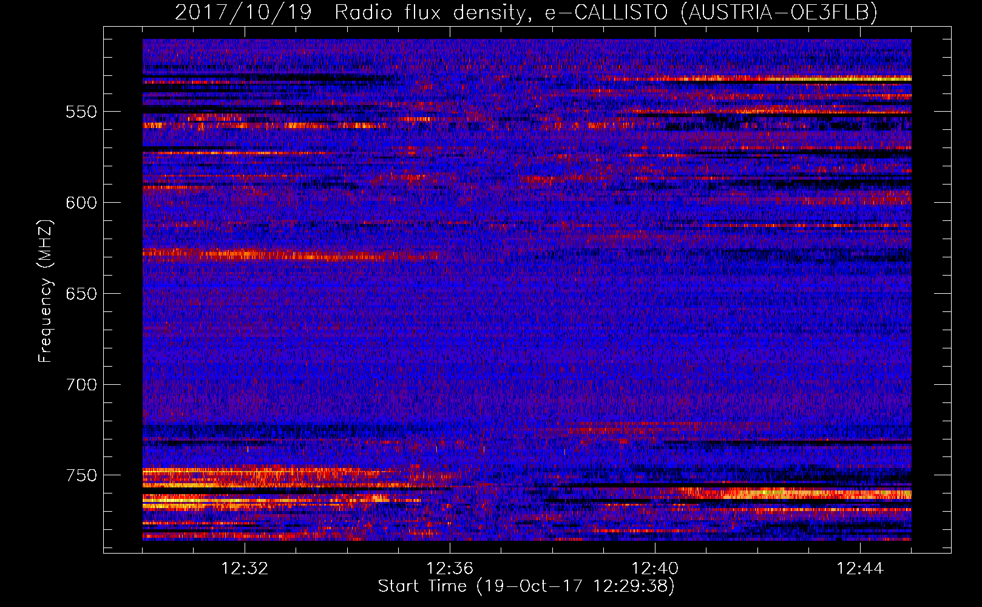The height and width of the screenshot is (607, 982).
Task: Click the 600 frequency tick label
Action: (x=81, y=203)
